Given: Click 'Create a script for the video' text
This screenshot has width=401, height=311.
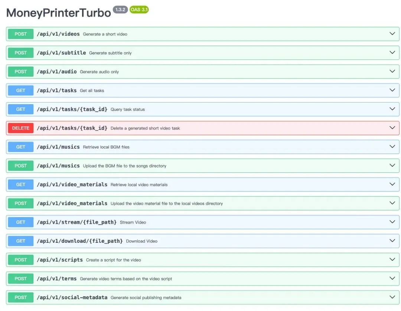Looking at the screenshot, I should pos(113,260).
